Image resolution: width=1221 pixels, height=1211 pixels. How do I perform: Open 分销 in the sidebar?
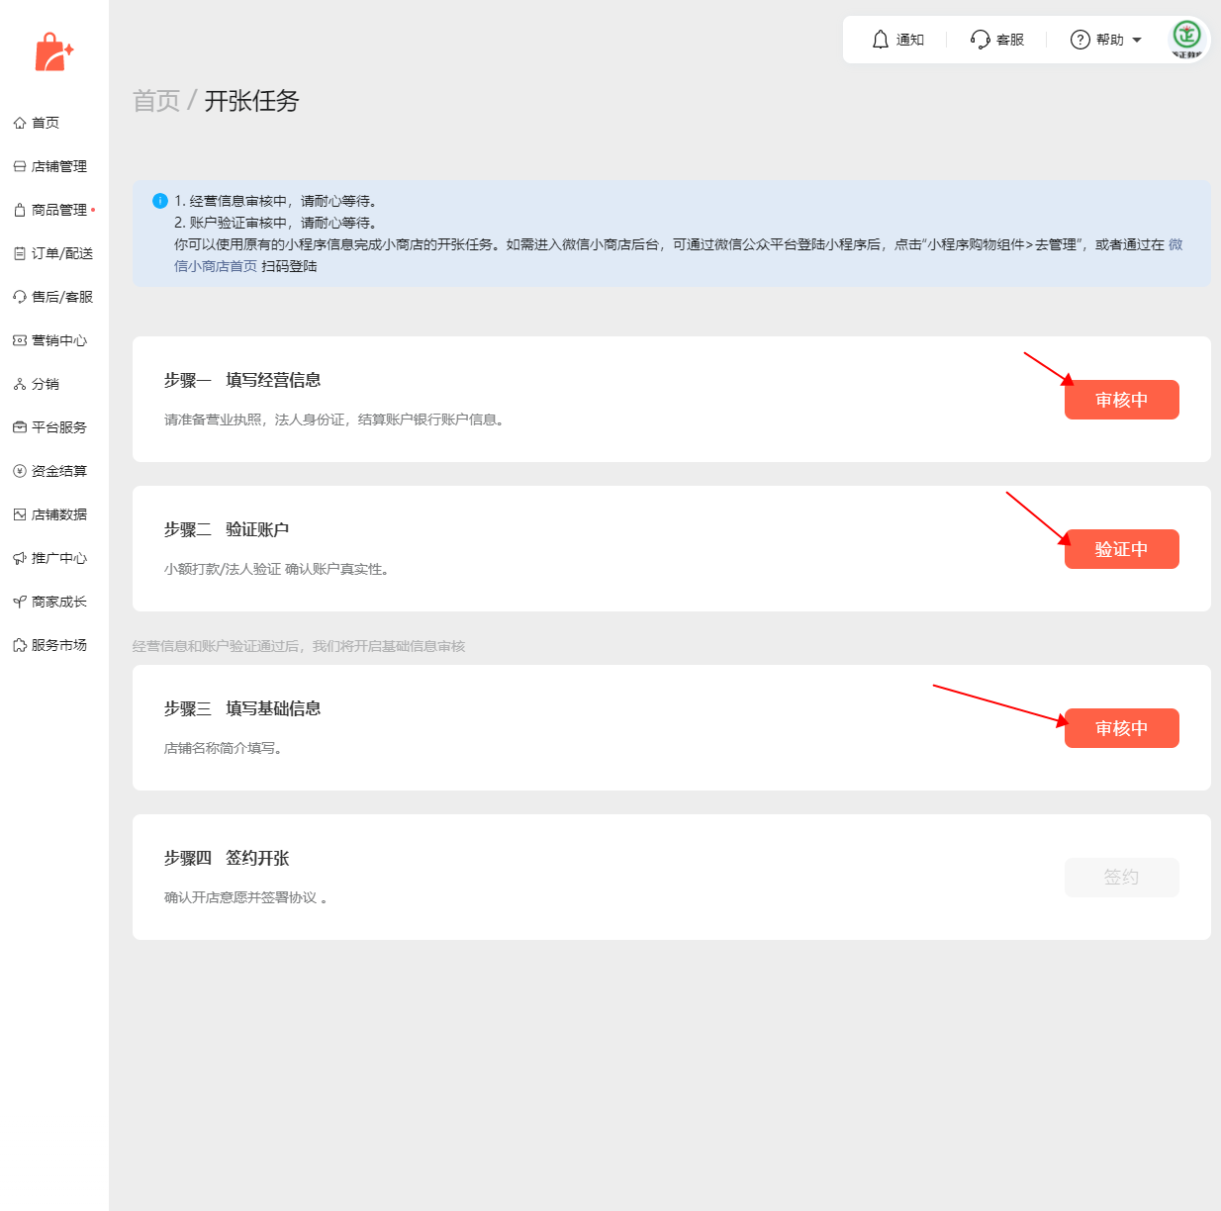[46, 384]
